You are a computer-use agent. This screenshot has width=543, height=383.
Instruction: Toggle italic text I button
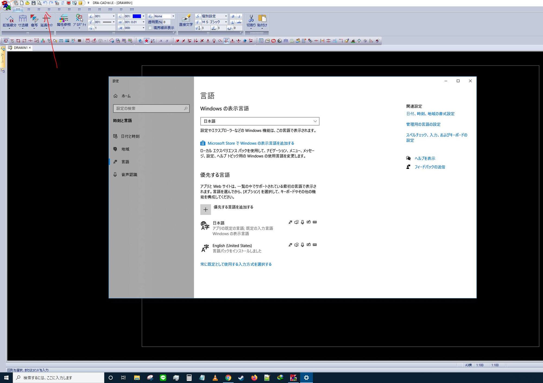click(x=239, y=16)
